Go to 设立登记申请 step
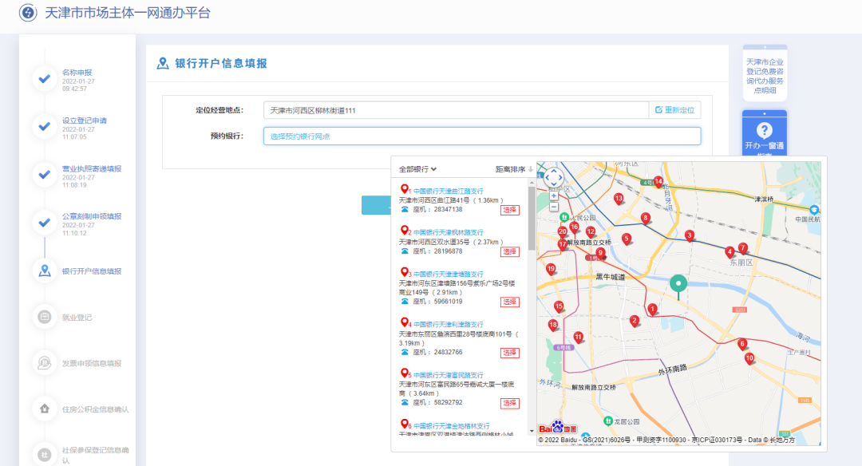Screen dimensions: 862x466 point(84,120)
